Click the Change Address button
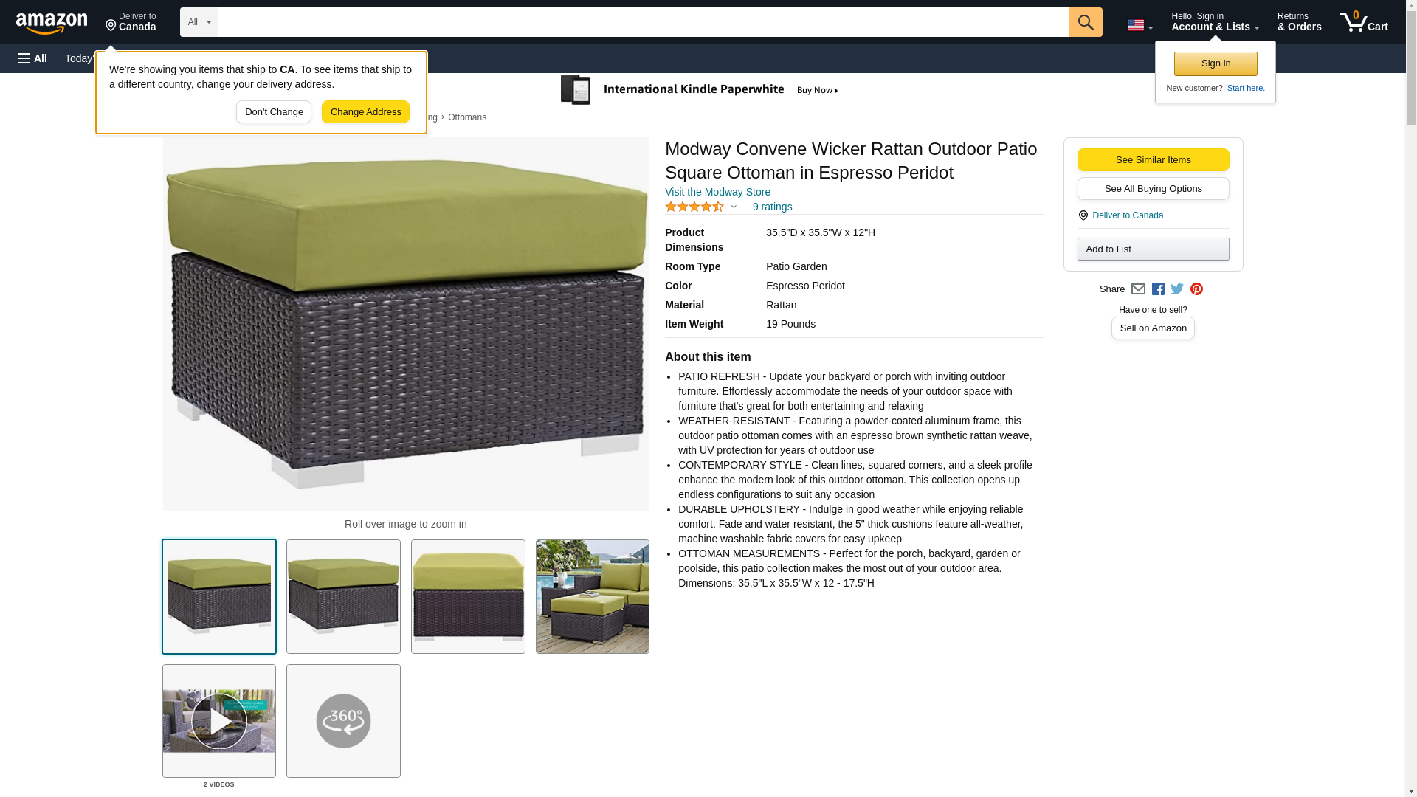 pos(365,112)
